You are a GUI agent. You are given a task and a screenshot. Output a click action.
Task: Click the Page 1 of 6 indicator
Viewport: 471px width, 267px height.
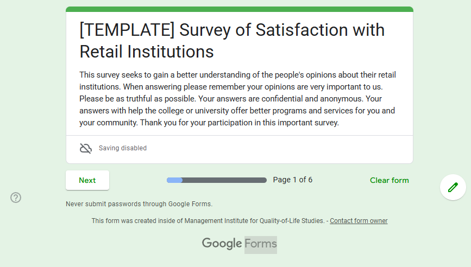tap(292, 180)
